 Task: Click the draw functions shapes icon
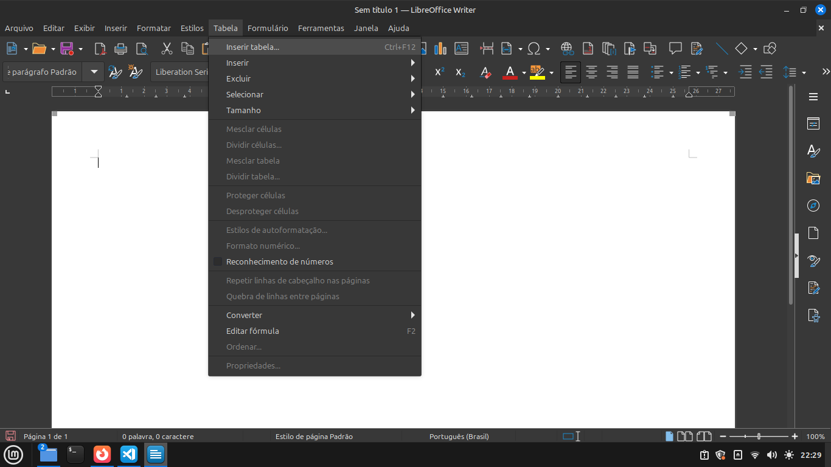[770, 49]
